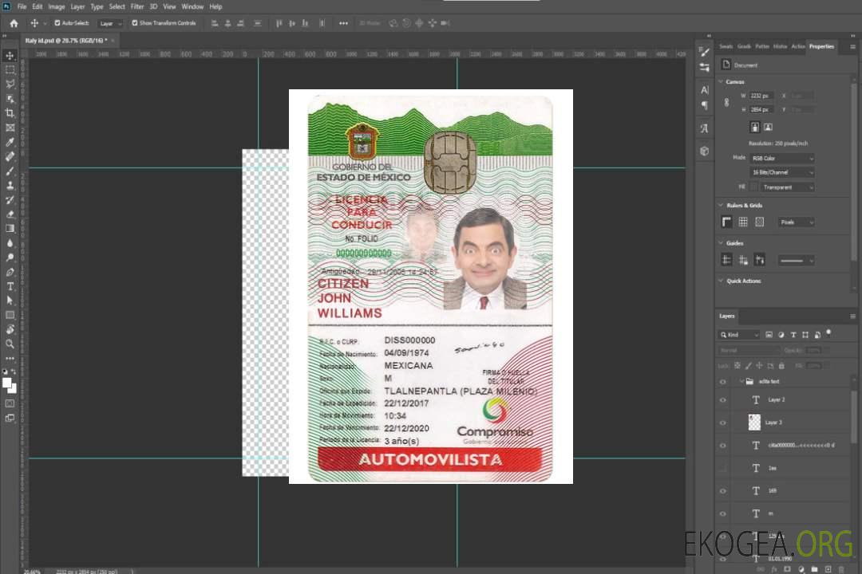Image resolution: width=862 pixels, height=574 pixels.
Task: Open the Character panel icon
Action: [x=704, y=89]
